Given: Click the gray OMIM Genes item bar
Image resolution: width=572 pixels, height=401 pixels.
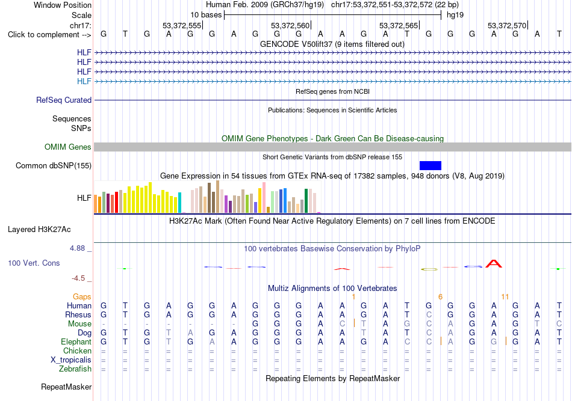Looking at the screenshot, I should click(332, 147).
